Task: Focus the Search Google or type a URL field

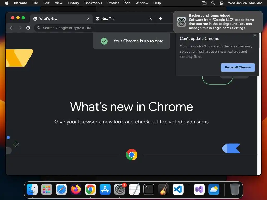Action: tap(104, 28)
